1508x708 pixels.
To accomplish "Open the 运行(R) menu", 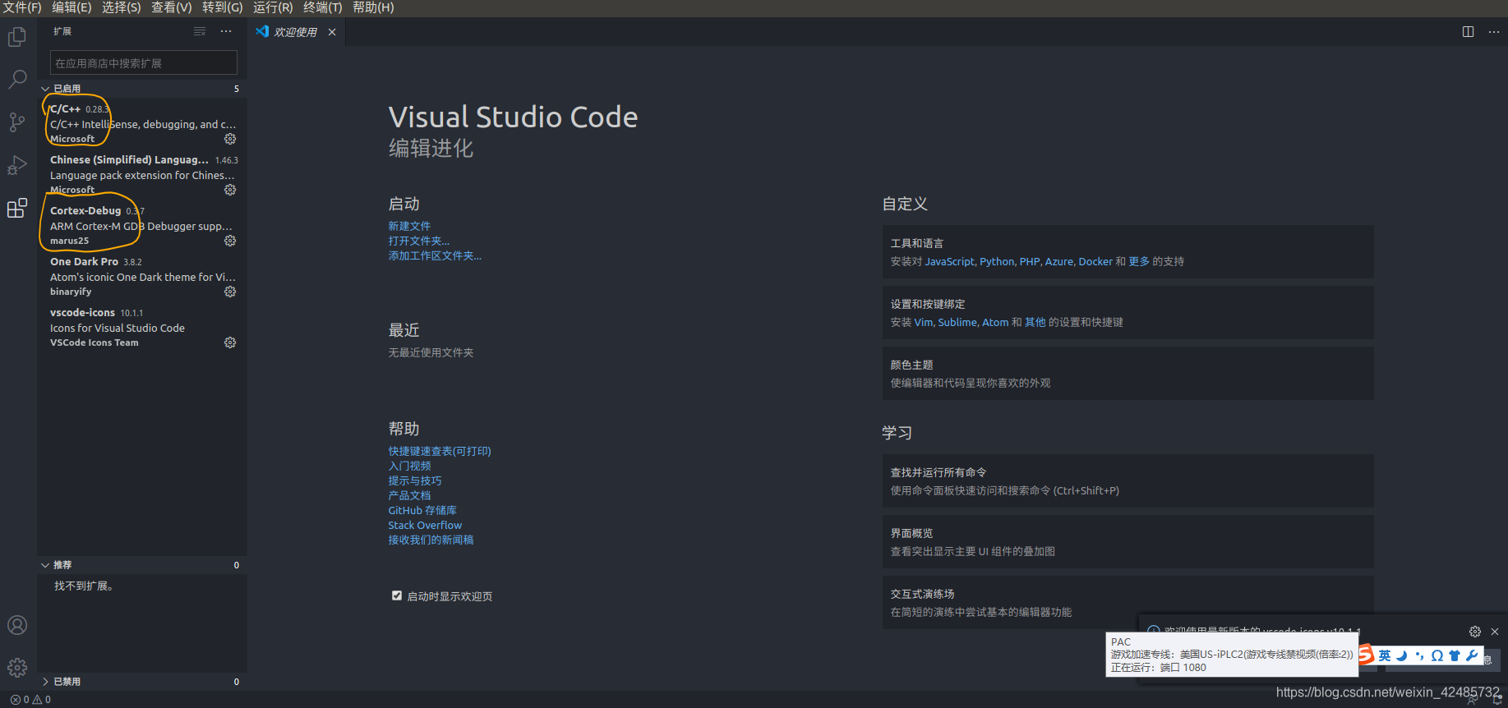I will [x=273, y=7].
